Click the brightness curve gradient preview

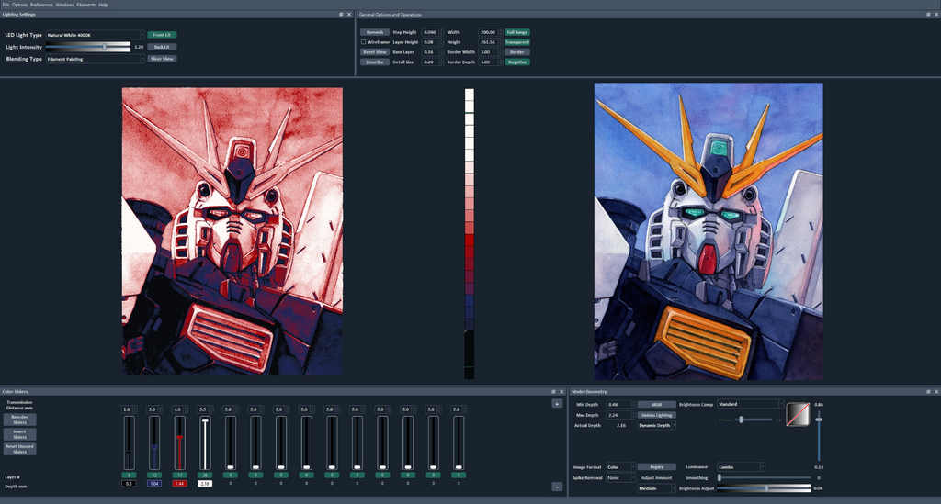798,415
